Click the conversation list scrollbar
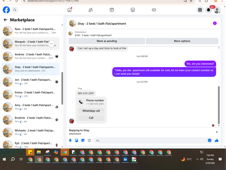This screenshot has width=226, height=170. pos(62,88)
